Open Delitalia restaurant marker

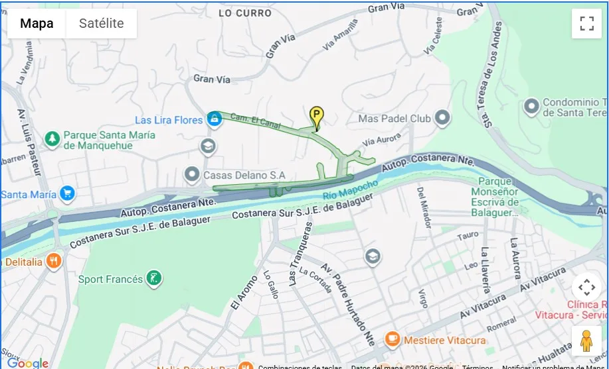click(54, 262)
